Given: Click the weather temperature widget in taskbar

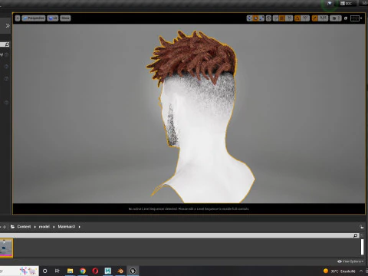Looking at the screenshot, I should click(340, 271).
